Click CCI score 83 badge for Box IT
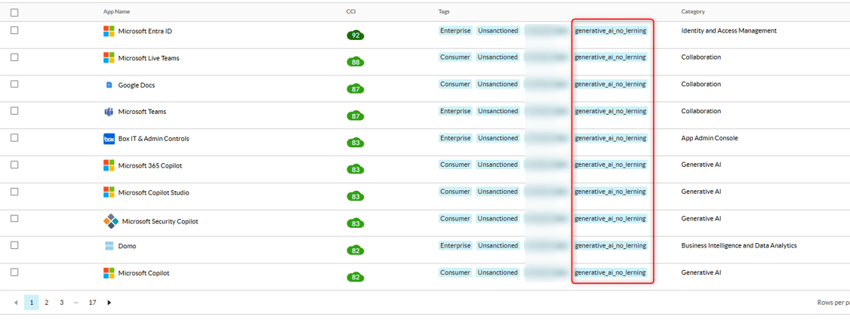The width and height of the screenshot is (850, 320). (356, 143)
